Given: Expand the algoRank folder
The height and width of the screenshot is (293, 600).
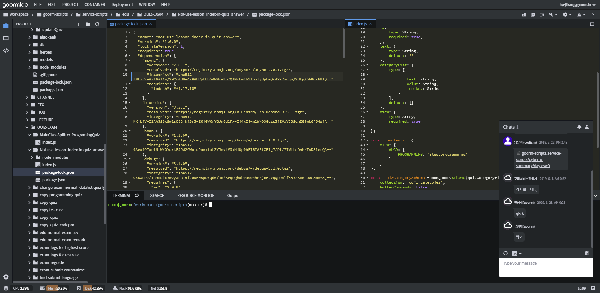Looking at the screenshot, I should point(30,37).
